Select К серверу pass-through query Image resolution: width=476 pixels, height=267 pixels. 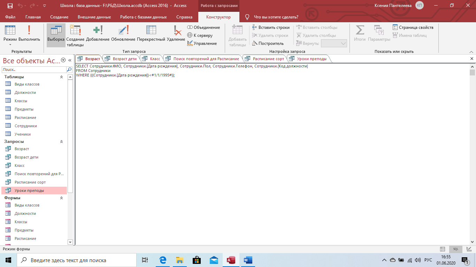coord(200,35)
